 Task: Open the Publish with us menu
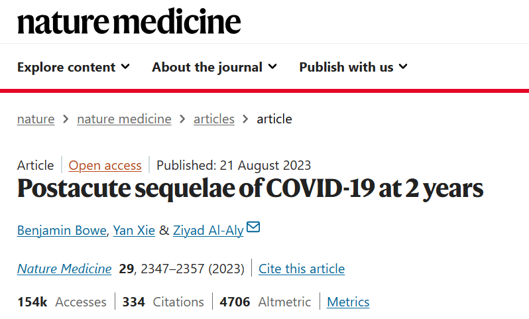pos(346,67)
